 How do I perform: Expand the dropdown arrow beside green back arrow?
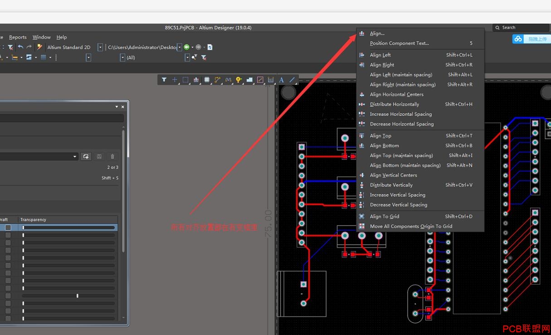point(192,47)
